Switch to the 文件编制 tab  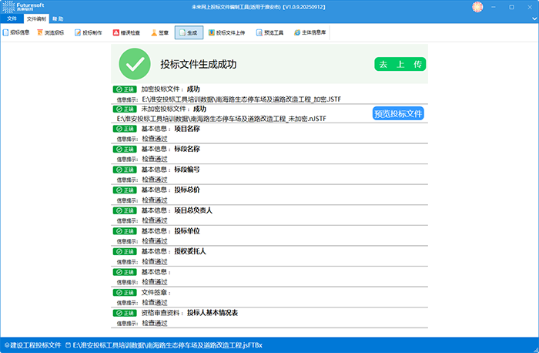tap(35, 18)
